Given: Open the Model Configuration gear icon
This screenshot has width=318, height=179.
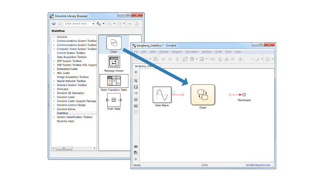Looking at the screenshot, I should [192, 59].
